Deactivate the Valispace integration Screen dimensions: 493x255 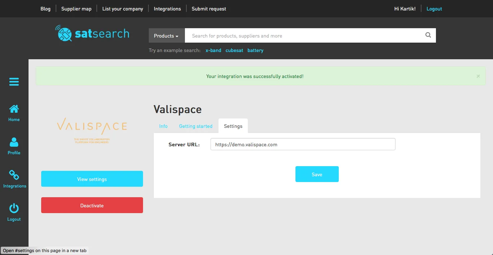pyautogui.click(x=92, y=205)
